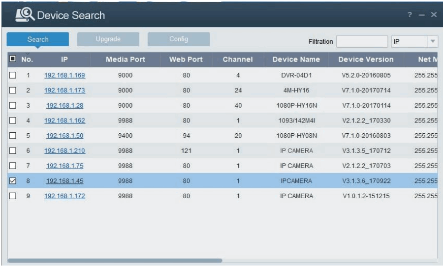
Task: Open IP link 192.168.1.28
Action: click(64, 106)
